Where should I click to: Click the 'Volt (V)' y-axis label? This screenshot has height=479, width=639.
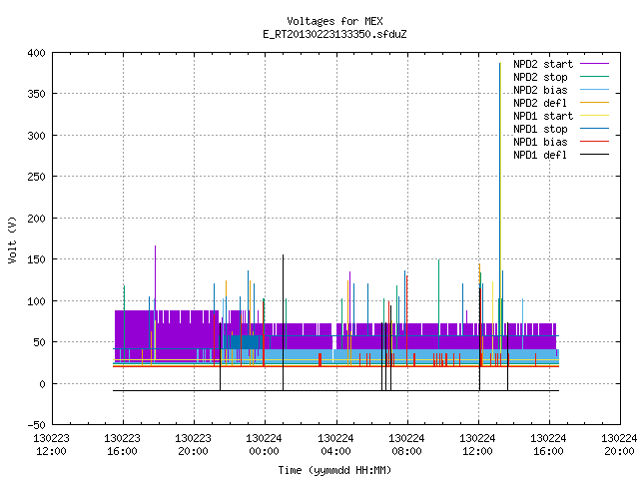[x=12, y=239]
